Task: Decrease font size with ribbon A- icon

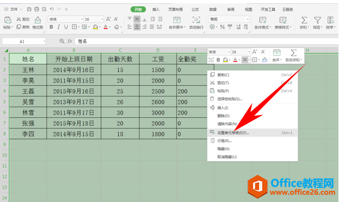Action: pyautogui.click(x=116, y=19)
